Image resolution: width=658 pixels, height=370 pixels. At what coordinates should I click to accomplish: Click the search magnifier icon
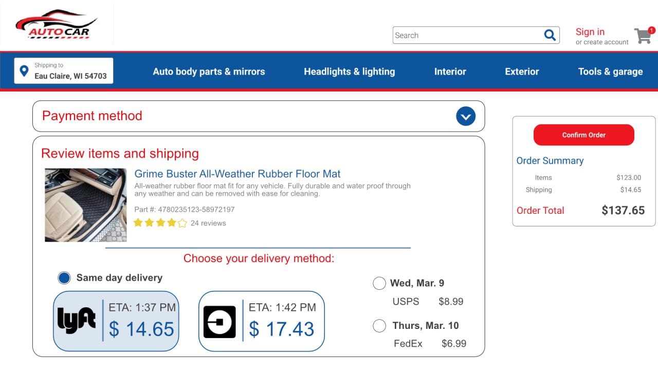click(550, 35)
